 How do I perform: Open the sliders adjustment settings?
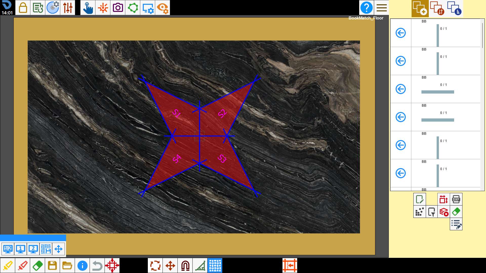coord(68,8)
